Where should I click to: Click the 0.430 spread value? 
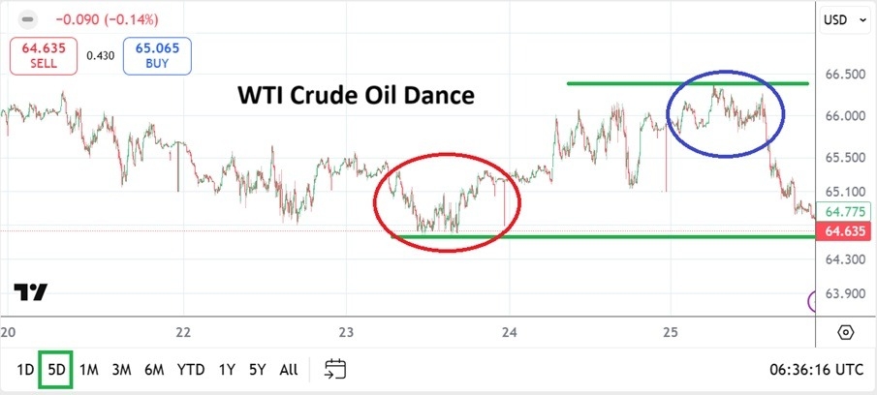[101, 55]
